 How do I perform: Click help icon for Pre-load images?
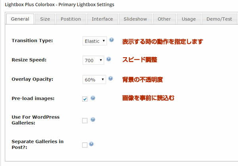point(93,98)
